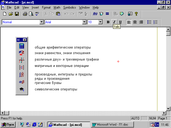
Task: Open Print Preview from the toolbar
Action: click(31, 14)
